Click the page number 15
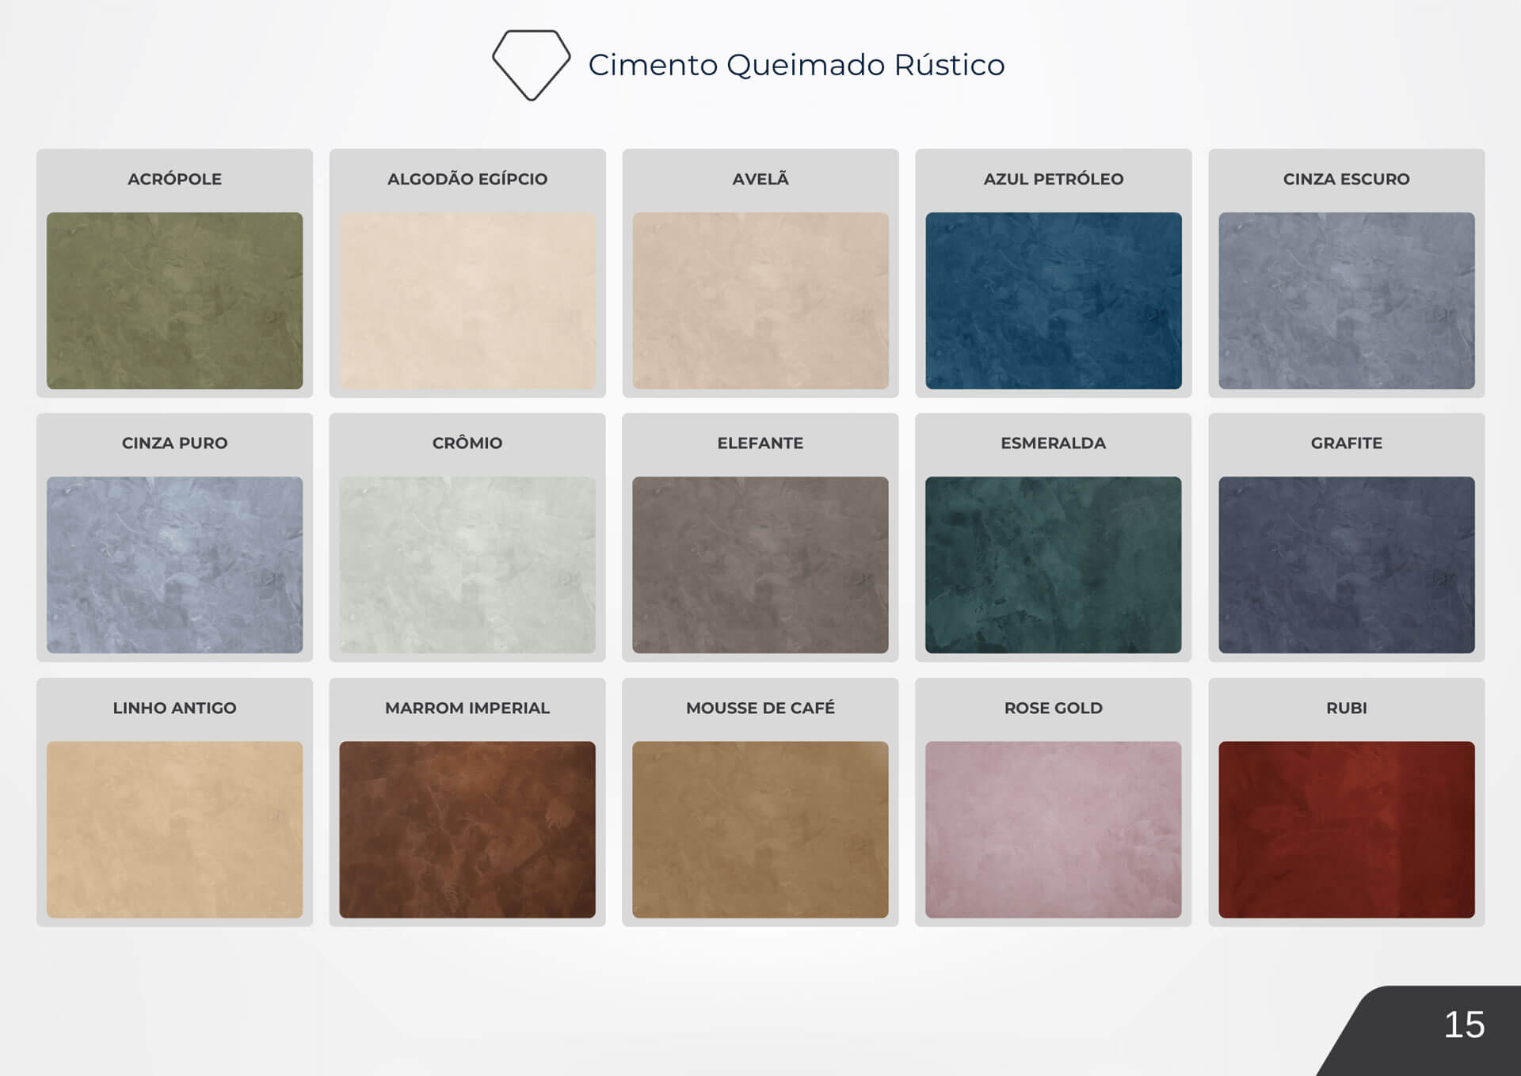 click(x=1464, y=1025)
